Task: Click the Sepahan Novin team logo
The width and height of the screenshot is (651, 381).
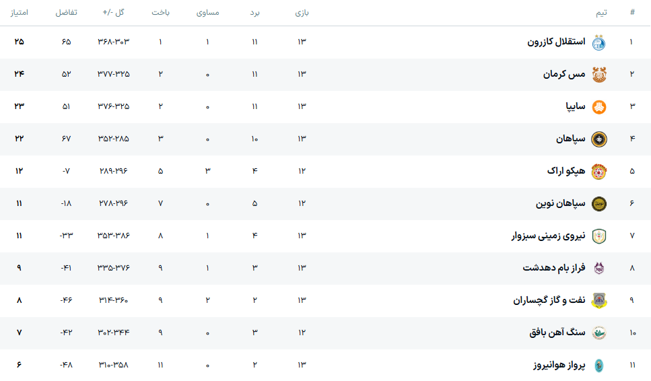Action: [x=598, y=204]
